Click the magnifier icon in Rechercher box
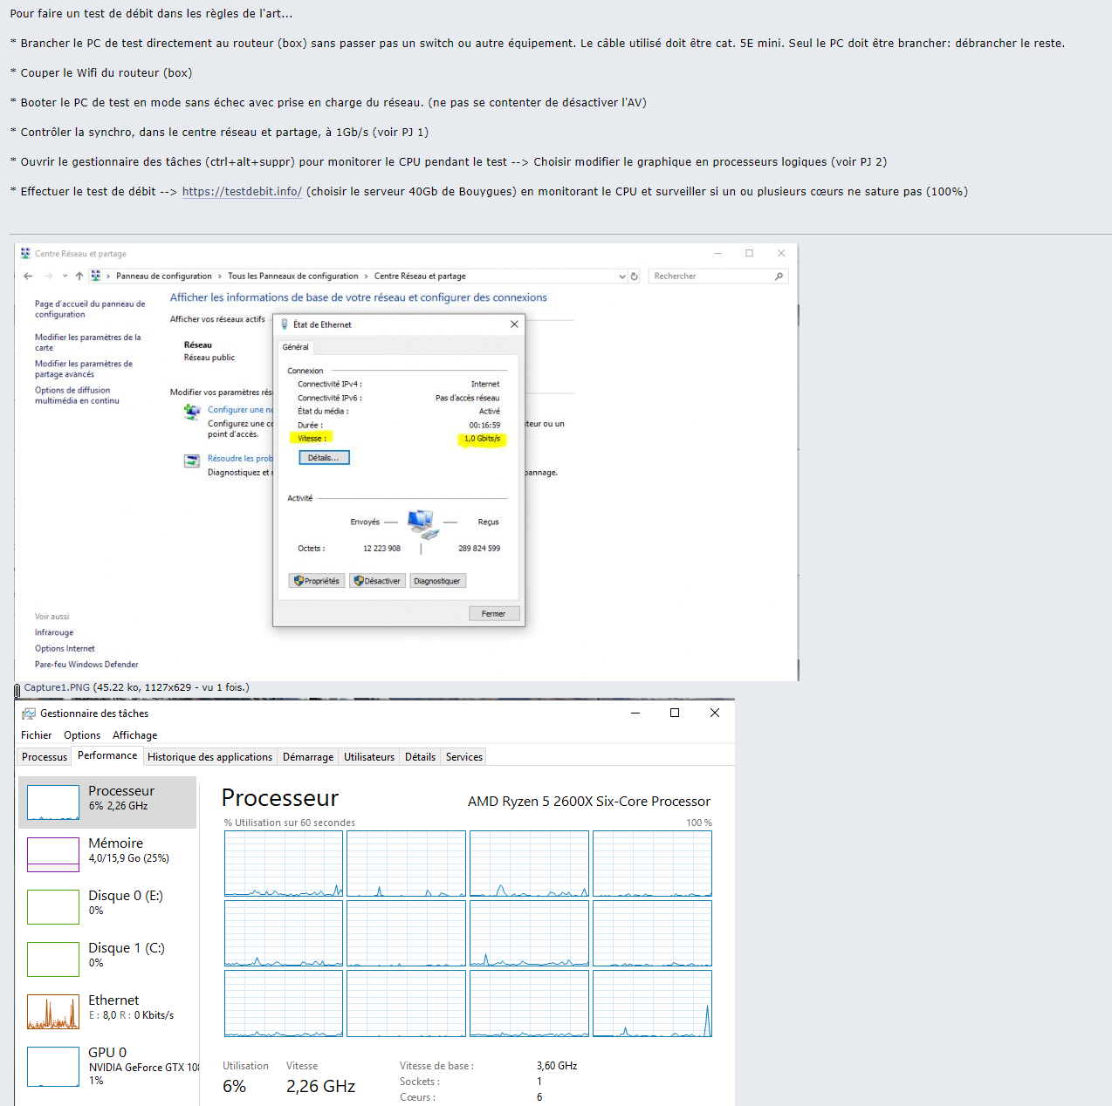Image resolution: width=1112 pixels, height=1106 pixels. click(779, 276)
